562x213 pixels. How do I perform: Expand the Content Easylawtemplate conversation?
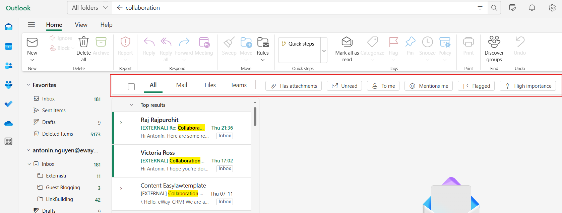pos(121,189)
